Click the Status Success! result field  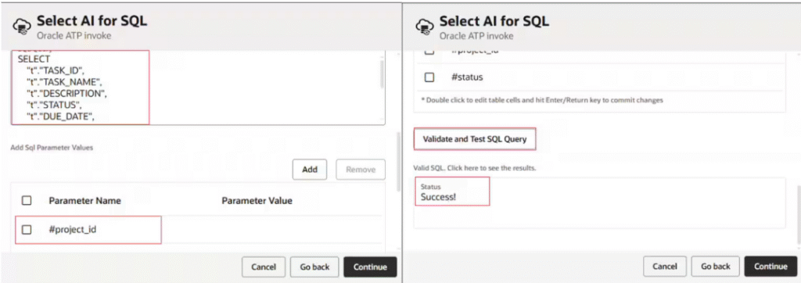pos(452,192)
